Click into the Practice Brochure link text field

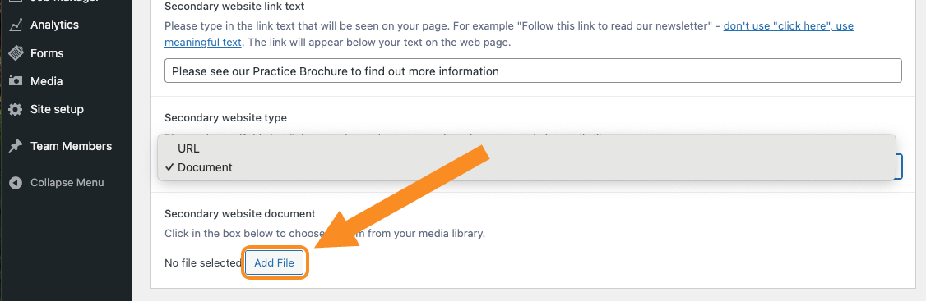533,71
